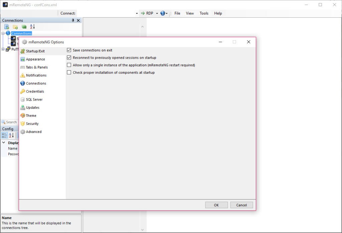The width and height of the screenshot is (342, 233).
Task: Open the Advanced options page
Action: (42, 132)
